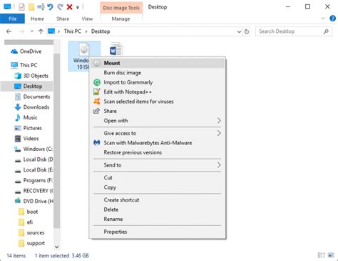The height and width of the screenshot is (261, 338).
Task: Select the Word document file icon
Action: (116, 49)
